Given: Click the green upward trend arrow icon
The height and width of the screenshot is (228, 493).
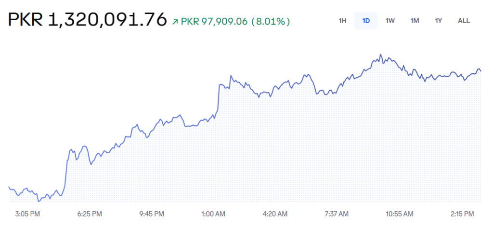Looking at the screenshot, I should pyautogui.click(x=175, y=22).
